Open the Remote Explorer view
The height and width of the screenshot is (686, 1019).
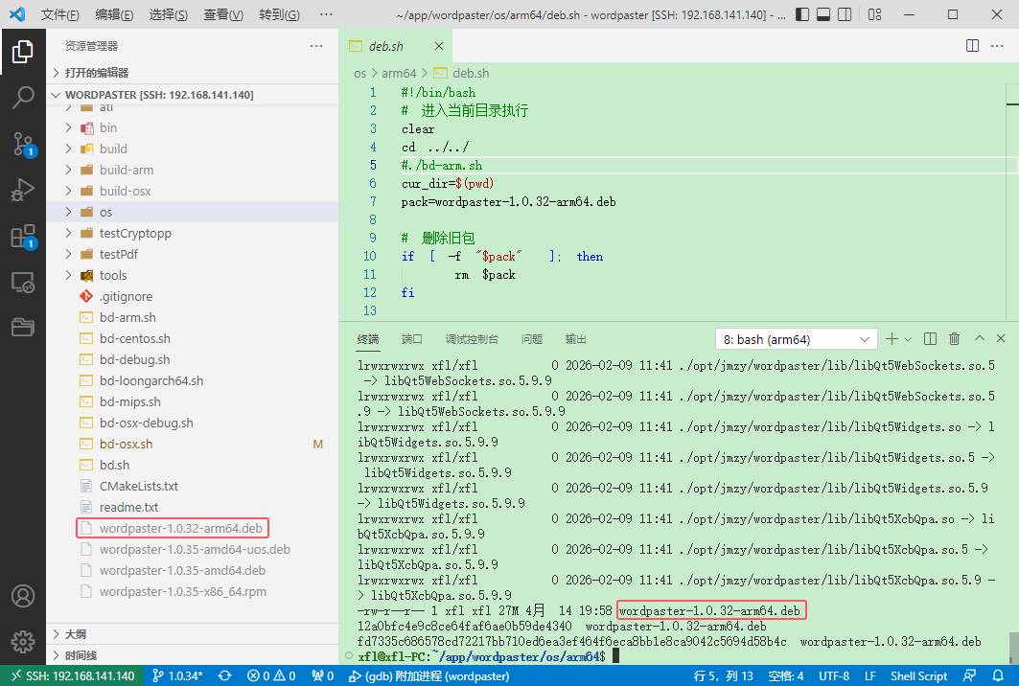(x=22, y=283)
